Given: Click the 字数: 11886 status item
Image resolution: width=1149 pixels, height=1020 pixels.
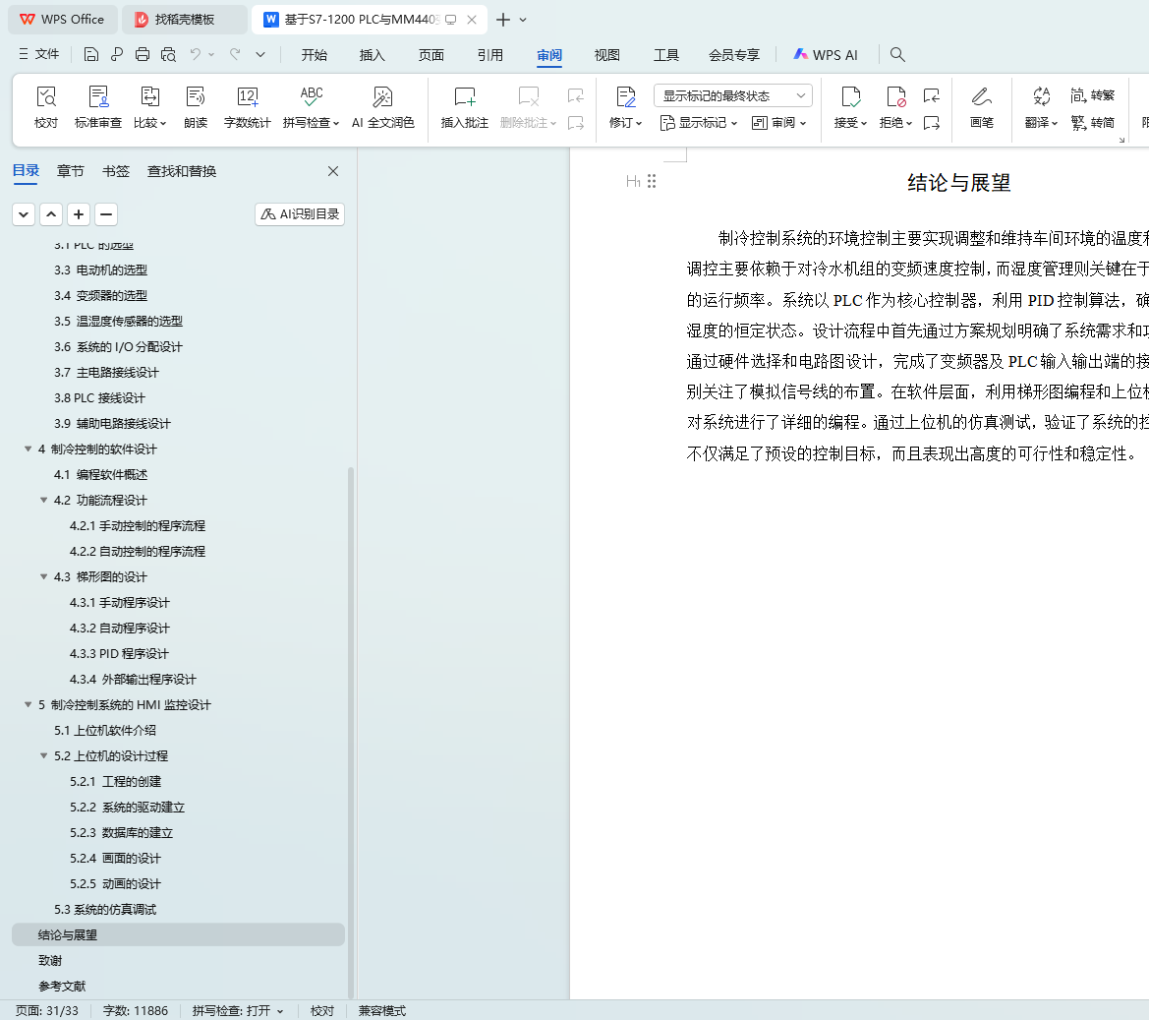Looking at the screenshot, I should 136,1010.
